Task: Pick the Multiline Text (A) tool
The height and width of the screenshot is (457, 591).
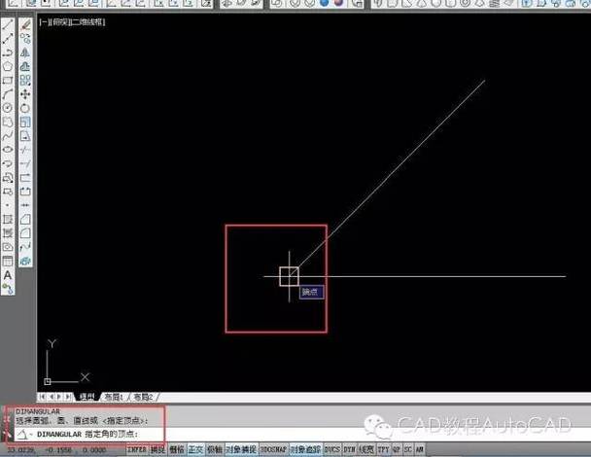Action: point(8,275)
